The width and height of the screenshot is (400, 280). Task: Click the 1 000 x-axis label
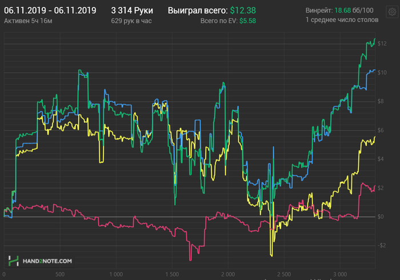[x=116, y=274]
